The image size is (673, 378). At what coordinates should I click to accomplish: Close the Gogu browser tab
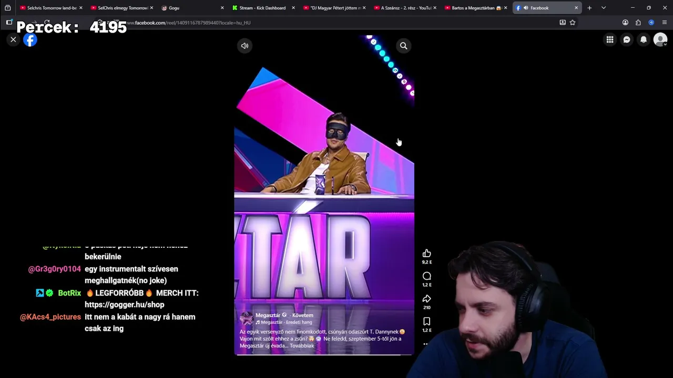tap(222, 8)
